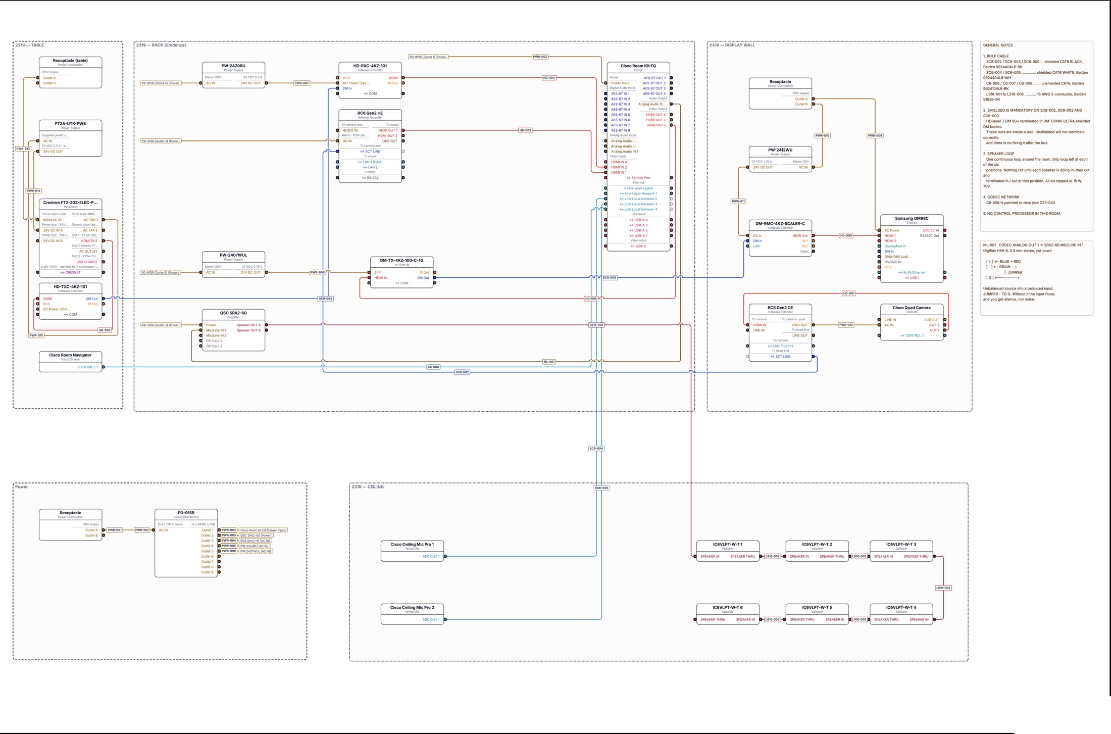Click the PWR-012 cable tag
The height and width of the screenshot is (734, 1111).
pos(846,325)
